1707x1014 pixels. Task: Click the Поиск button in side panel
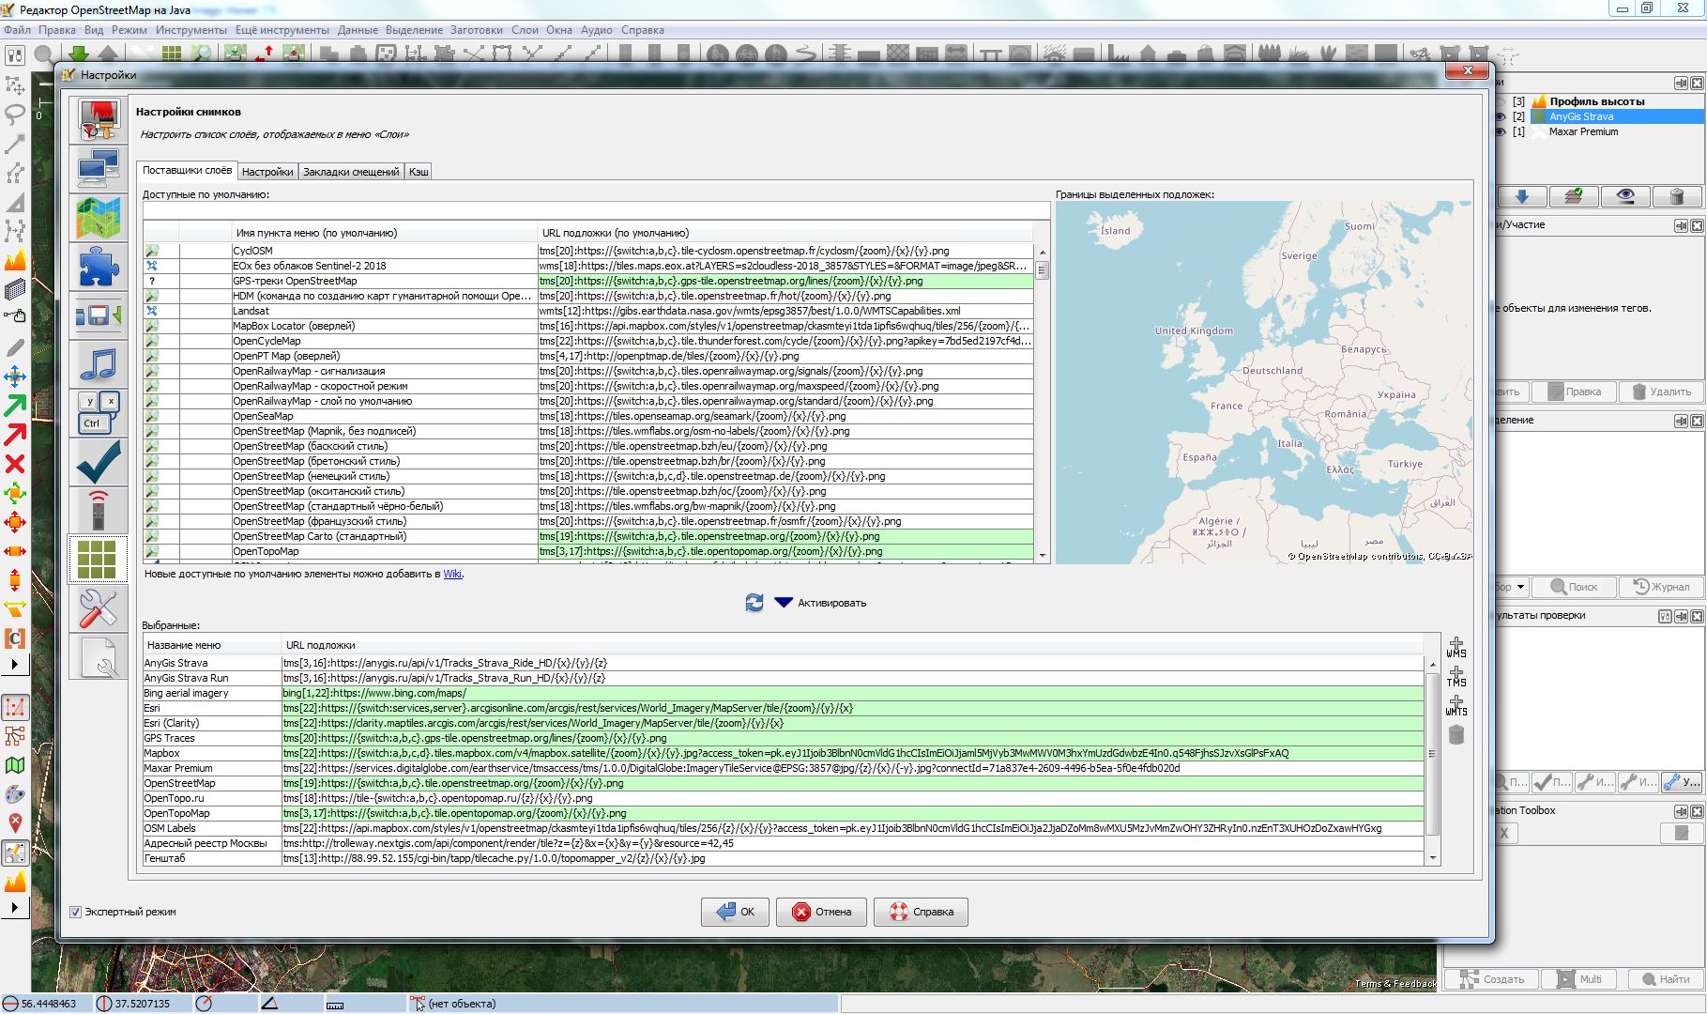tap(1575, 587)
